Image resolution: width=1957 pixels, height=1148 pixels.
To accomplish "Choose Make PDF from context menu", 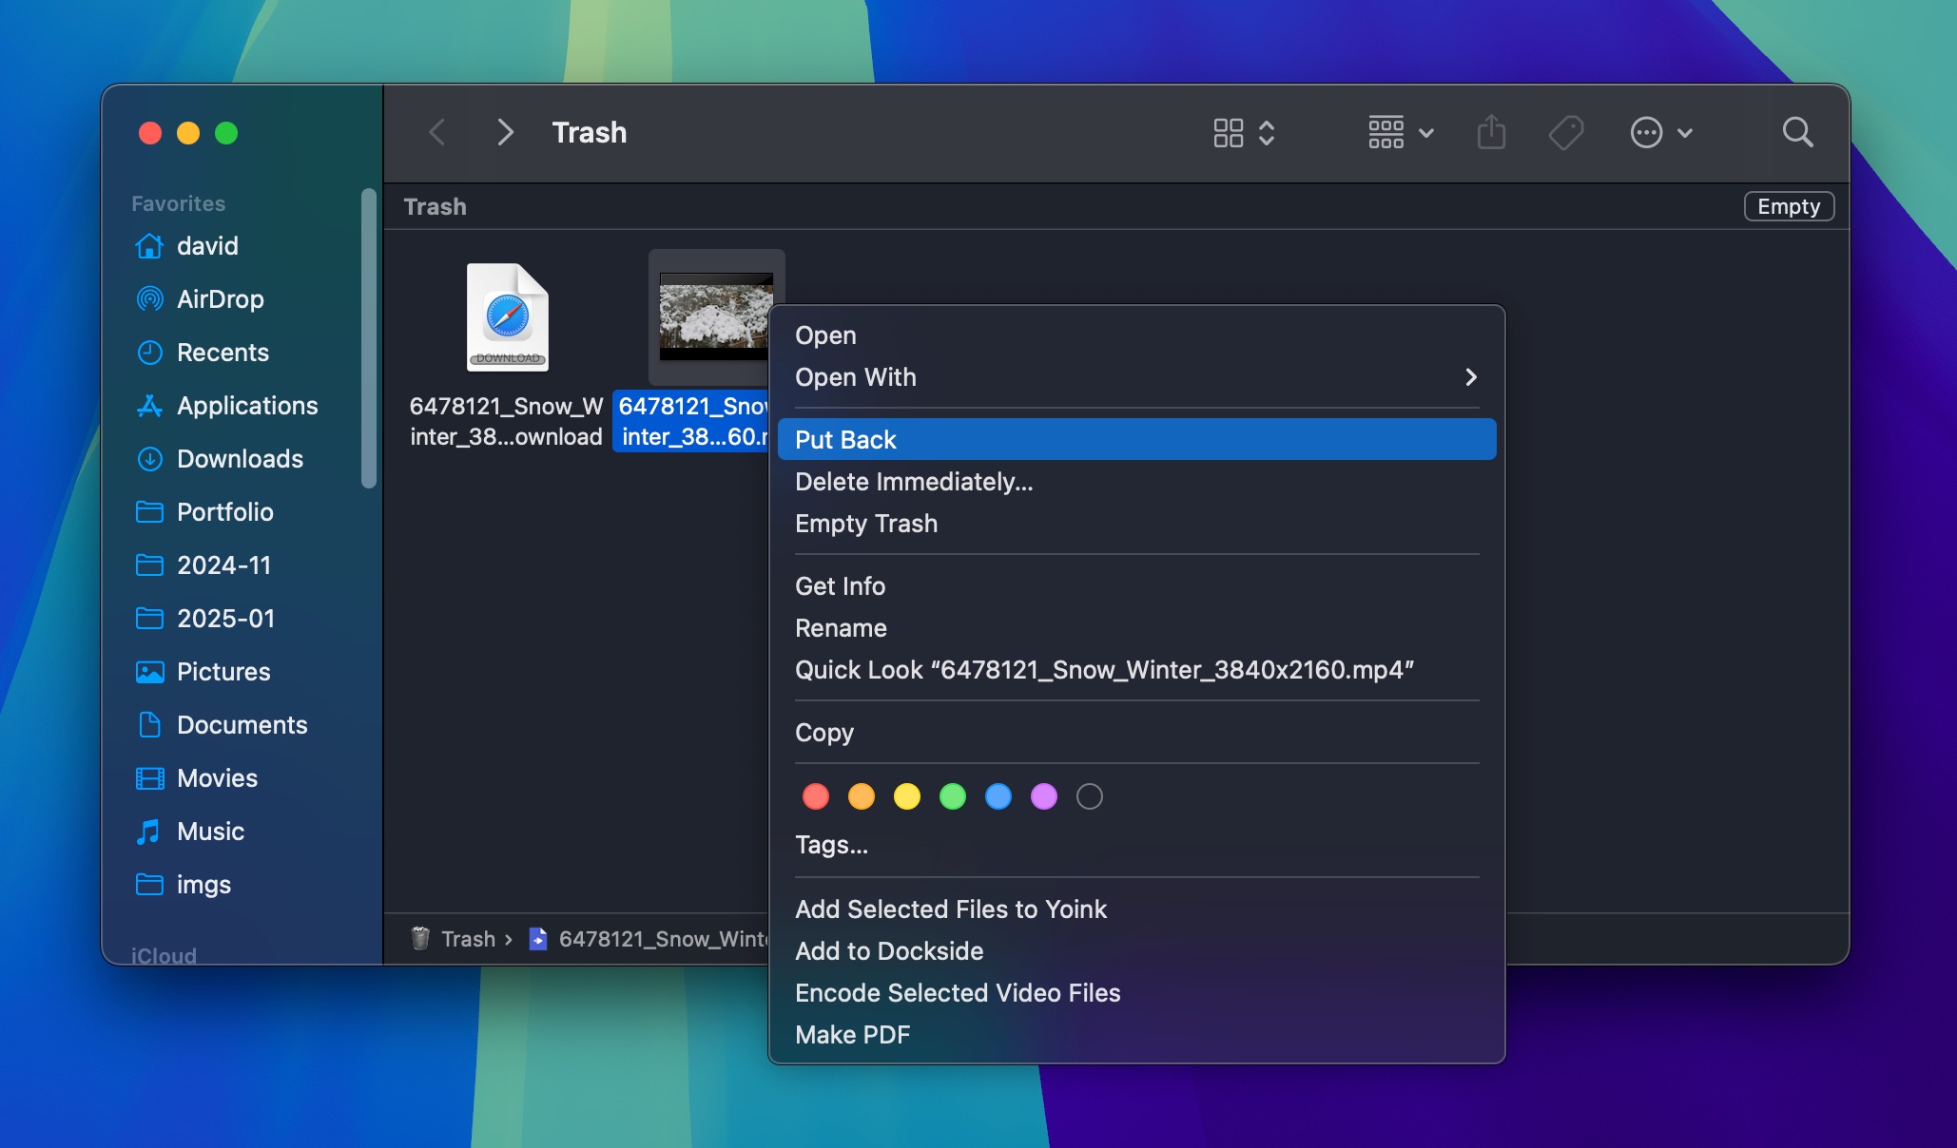I will [1136, 1035].
